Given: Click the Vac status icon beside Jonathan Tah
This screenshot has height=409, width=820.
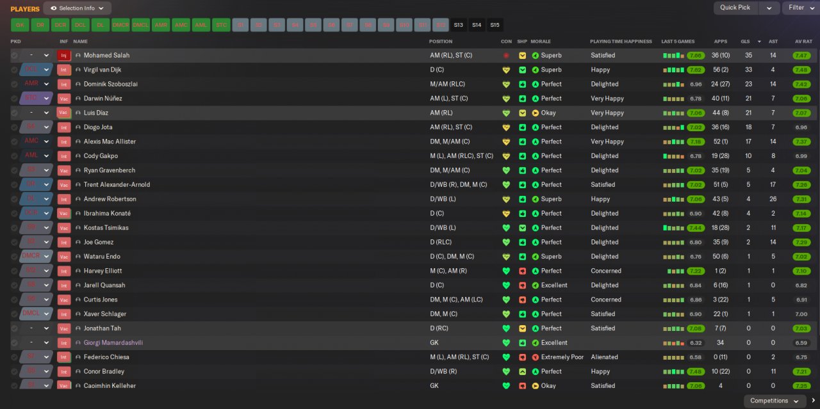Looking at the screenshot, I should [63, 328].
